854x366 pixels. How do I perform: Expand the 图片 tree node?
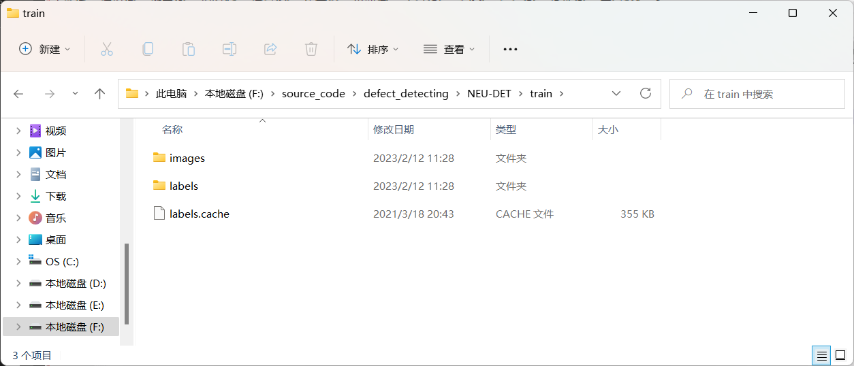[18, 152]
